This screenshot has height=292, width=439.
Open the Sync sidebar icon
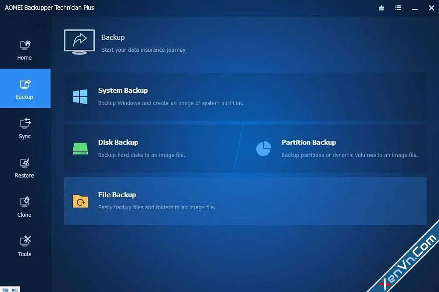pyautogui.click(x=25, y=123)
